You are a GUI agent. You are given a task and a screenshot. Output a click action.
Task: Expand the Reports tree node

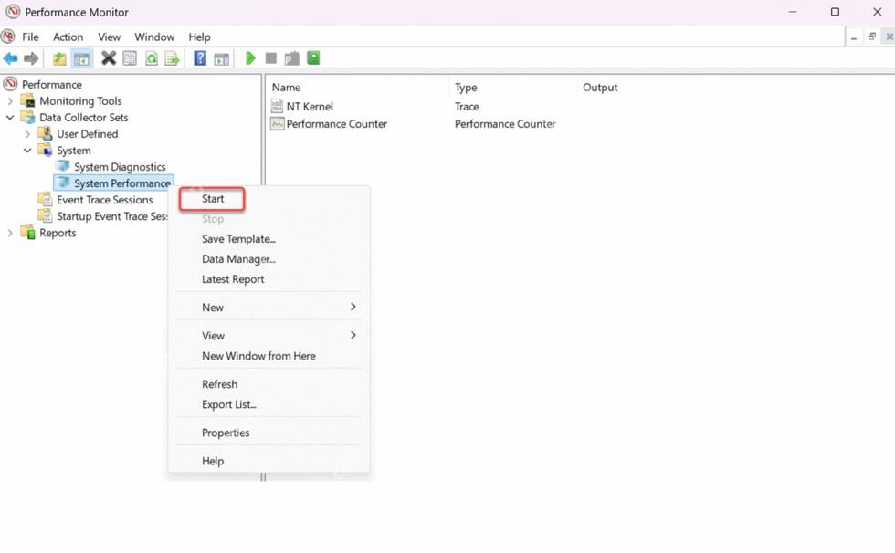pyautogui.click(x=10, y=233)
